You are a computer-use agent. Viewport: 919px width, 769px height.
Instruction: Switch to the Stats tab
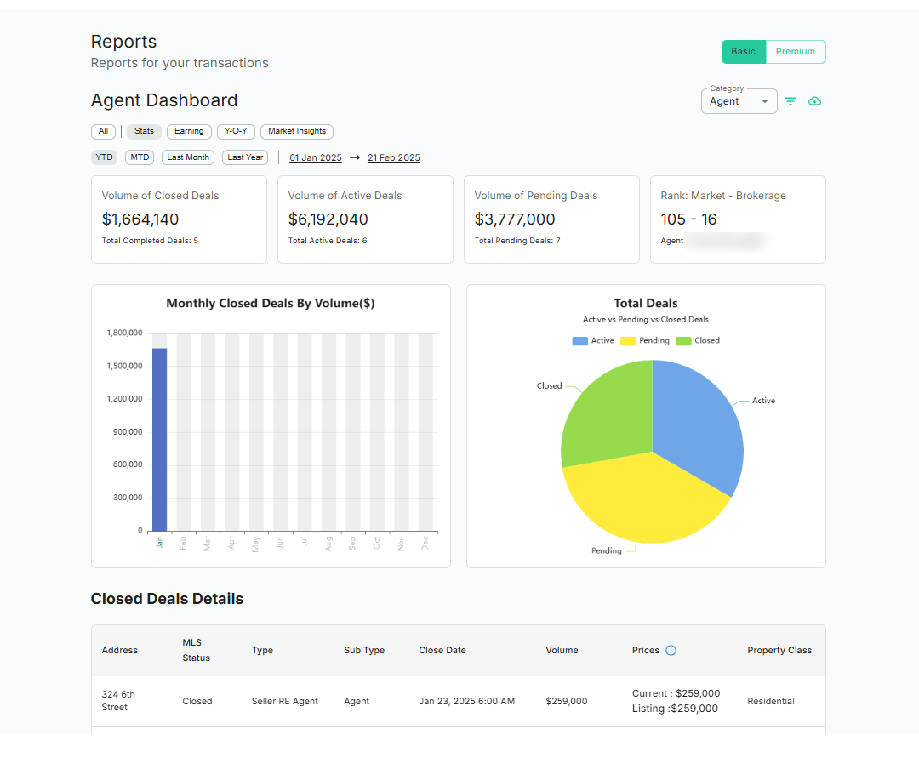point(143,131)
